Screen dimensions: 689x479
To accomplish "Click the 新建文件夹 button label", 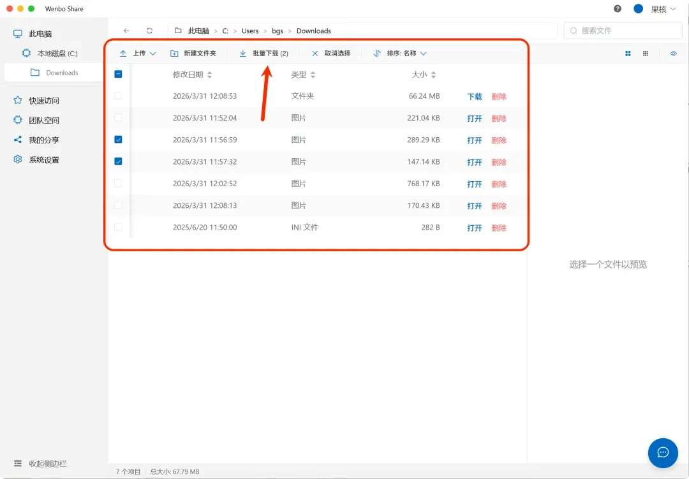I will [x=200, y=53].
